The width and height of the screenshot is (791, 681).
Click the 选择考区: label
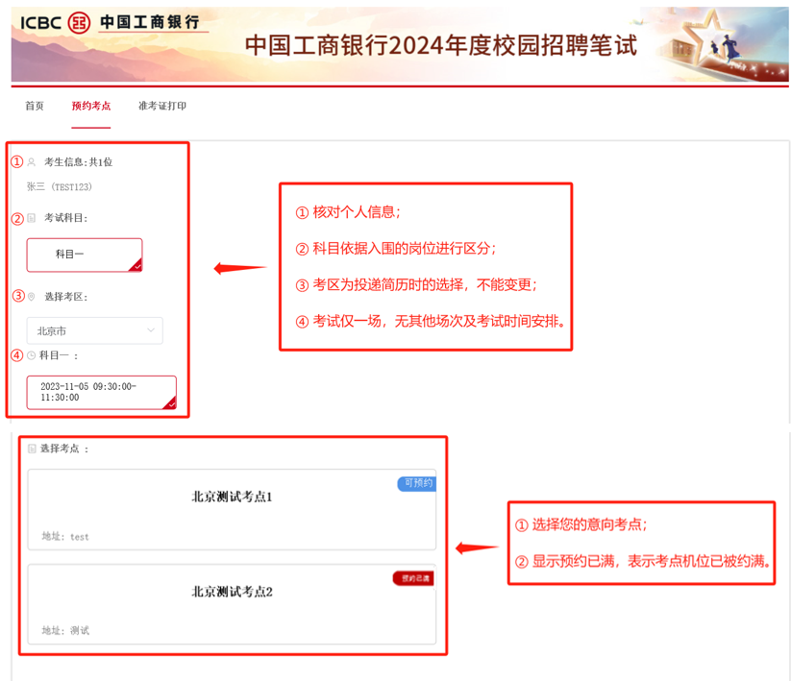(66, 297)
